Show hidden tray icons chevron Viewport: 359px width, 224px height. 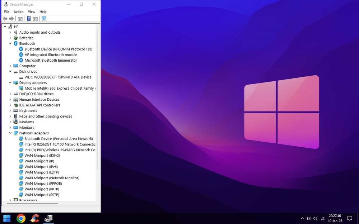[302, 219]
